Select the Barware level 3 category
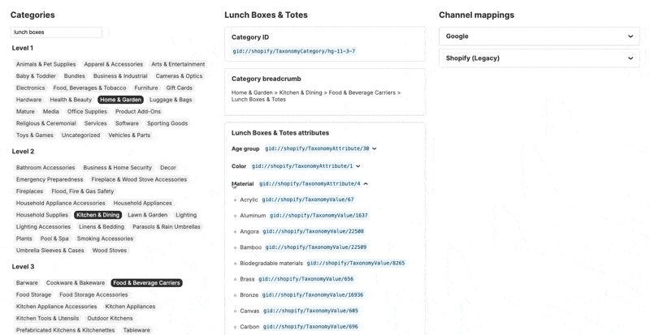Image resolution: width=650 pixels, height=335 pixels. pos(27,283)
